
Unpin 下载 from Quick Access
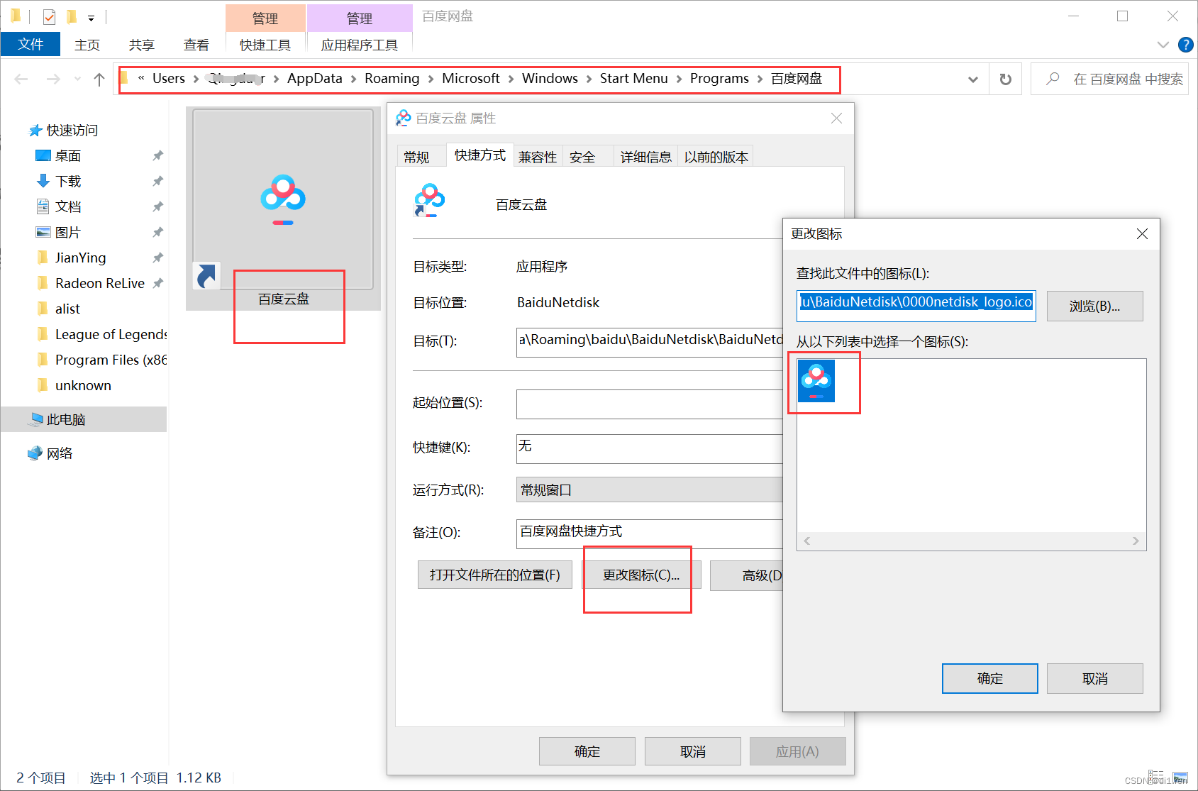(x=157, y=181)
